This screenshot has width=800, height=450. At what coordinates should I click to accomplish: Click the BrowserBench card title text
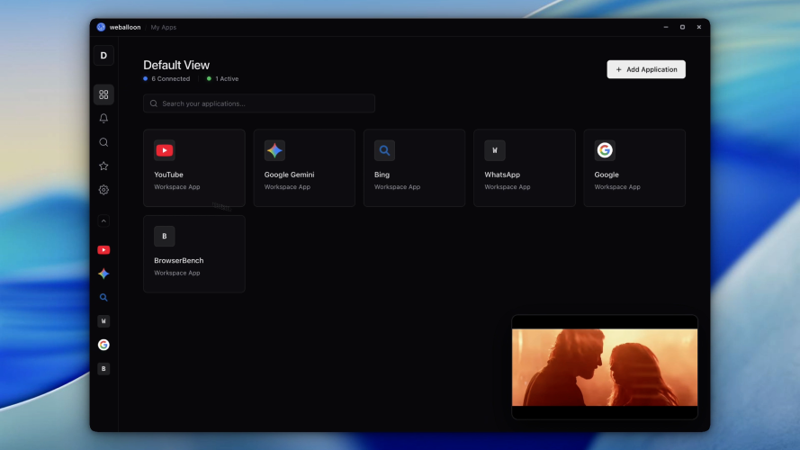[x=178, y=260]
